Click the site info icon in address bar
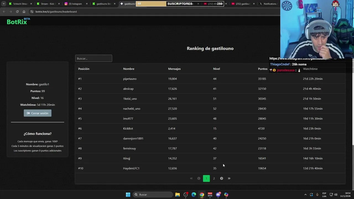The height and width of the screenshot is (199, 354). click(x=32, y=12)
